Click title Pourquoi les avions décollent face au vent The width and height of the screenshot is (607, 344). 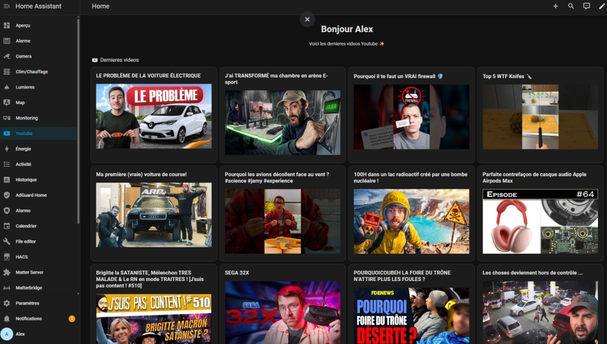pos(277,177)
